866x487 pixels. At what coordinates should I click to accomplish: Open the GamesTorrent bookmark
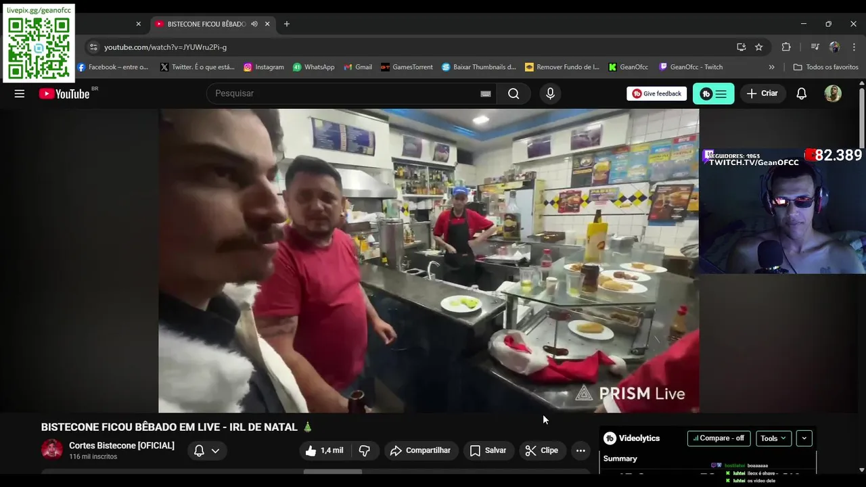pyautogui.click(x=407, y=67)
